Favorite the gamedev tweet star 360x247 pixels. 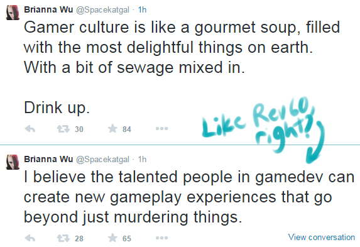click(x=112, y=238)
